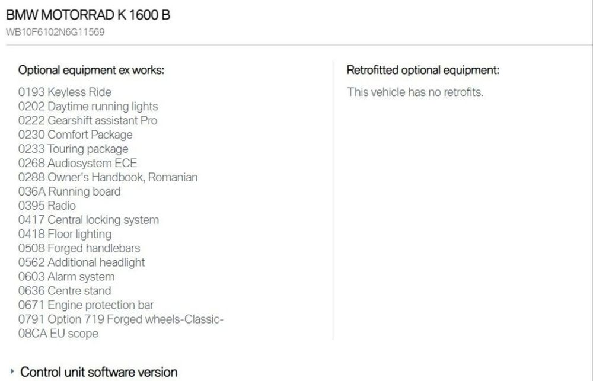The width and height of the screenshot is (593, 381).
Task: Click the 0202 Daytime running lights entry
Action: coord(88,106)
